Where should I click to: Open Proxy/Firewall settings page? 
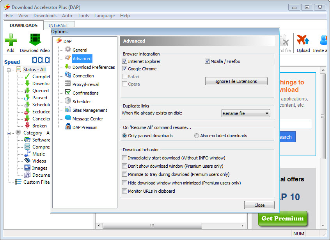click(86, 84)
